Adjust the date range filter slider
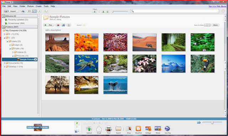This screenshot has height=136, width=228. pos(113,11)
